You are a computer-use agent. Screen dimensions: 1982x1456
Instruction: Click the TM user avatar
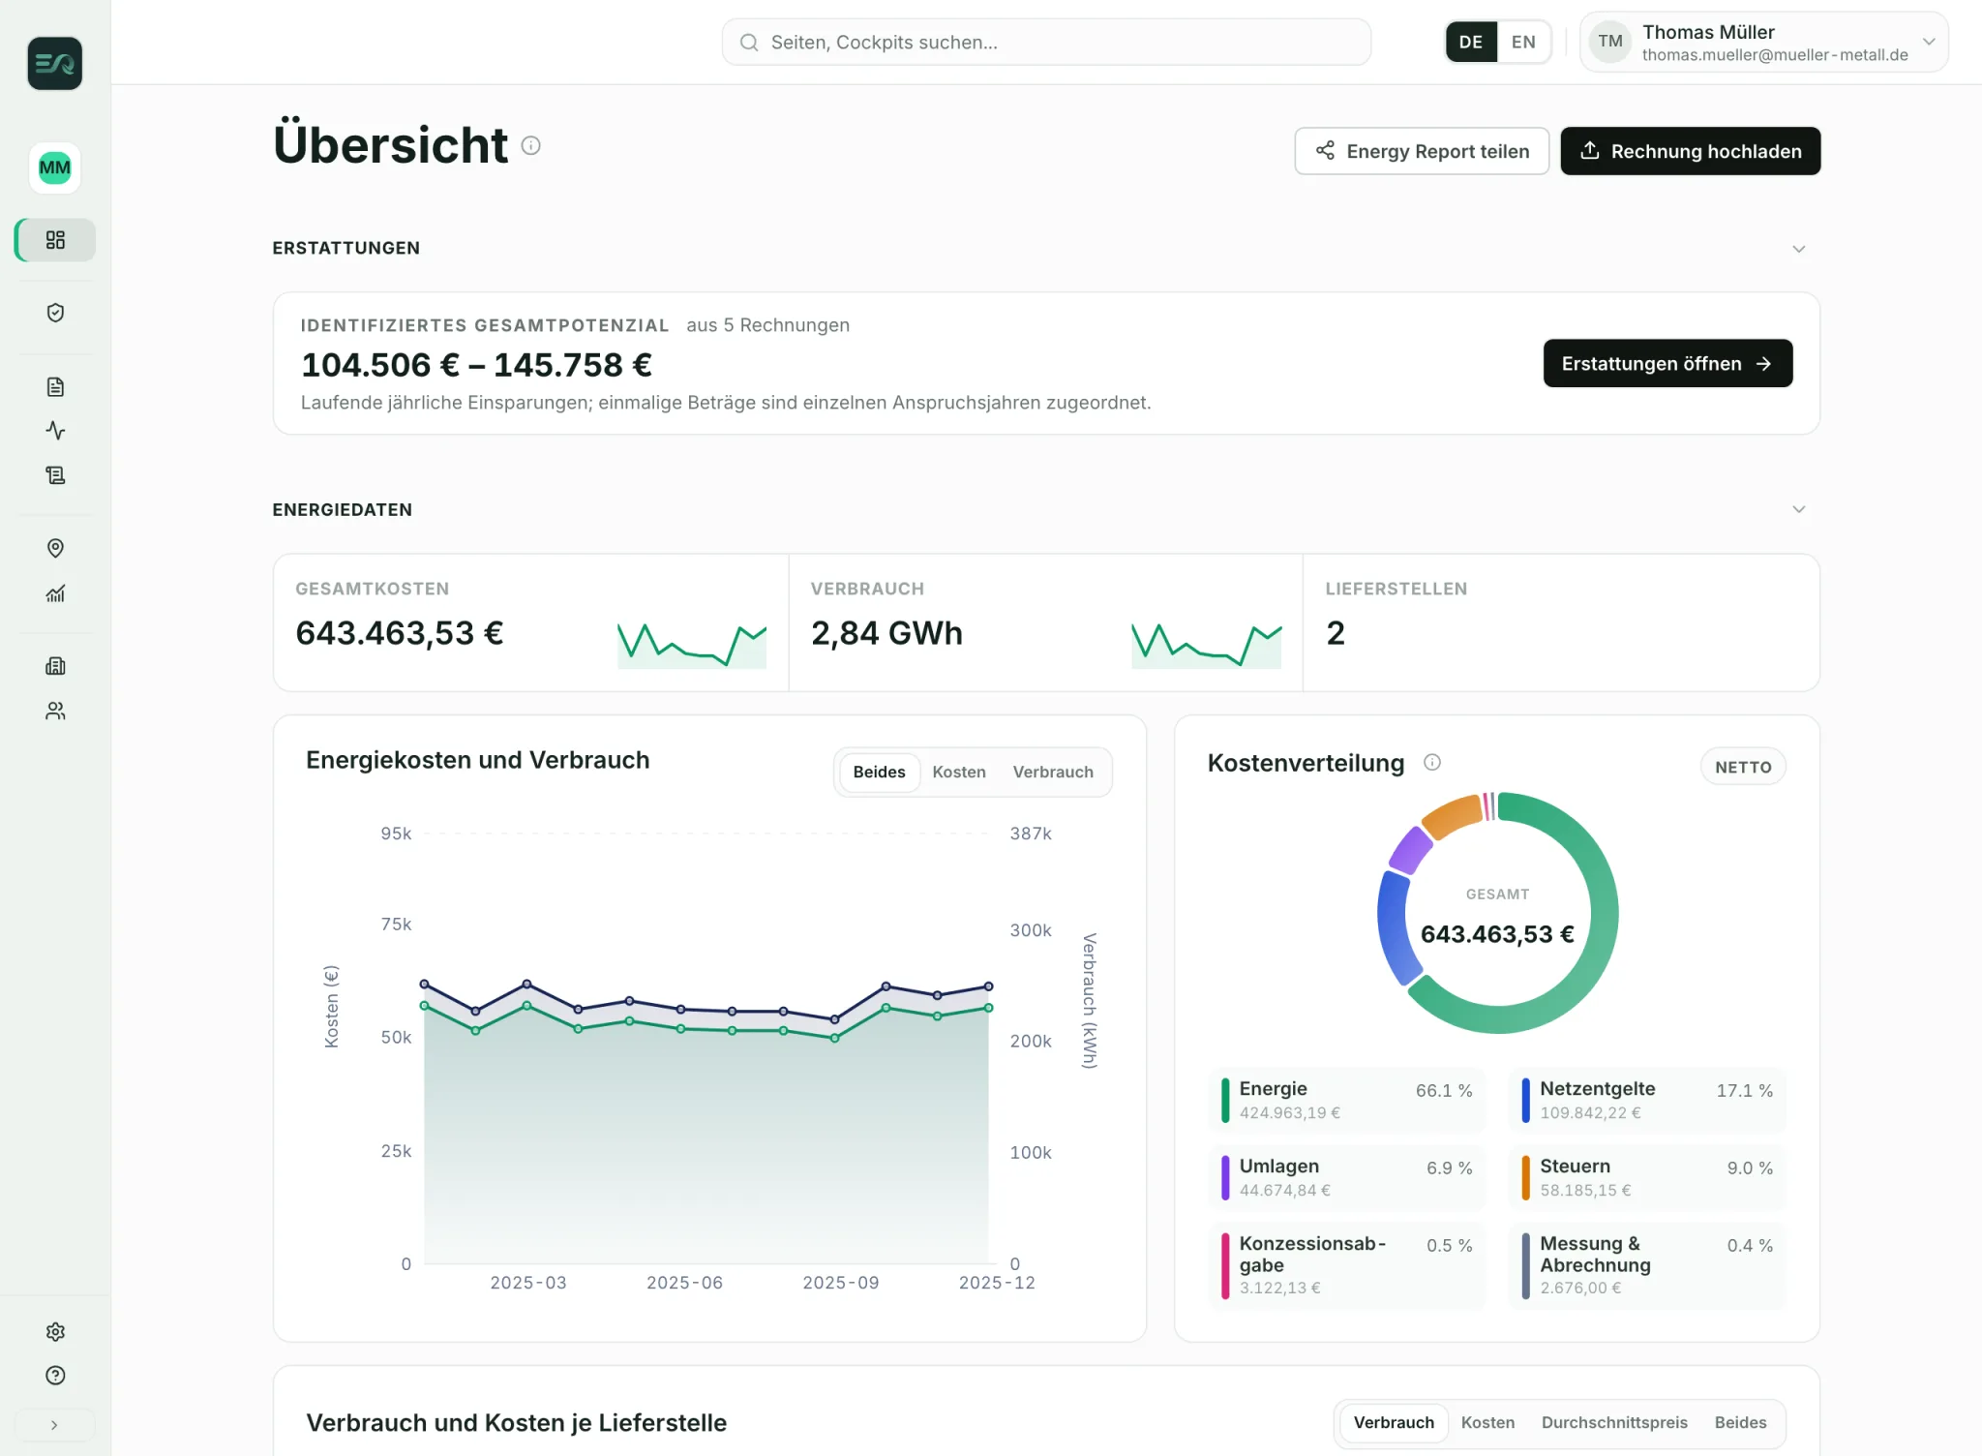(x=1610, y=42)
